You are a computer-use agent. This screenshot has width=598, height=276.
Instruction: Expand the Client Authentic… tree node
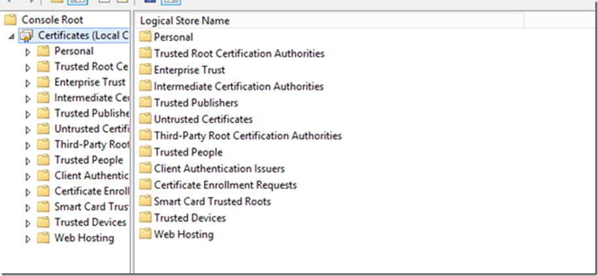(x=27, y=177)
